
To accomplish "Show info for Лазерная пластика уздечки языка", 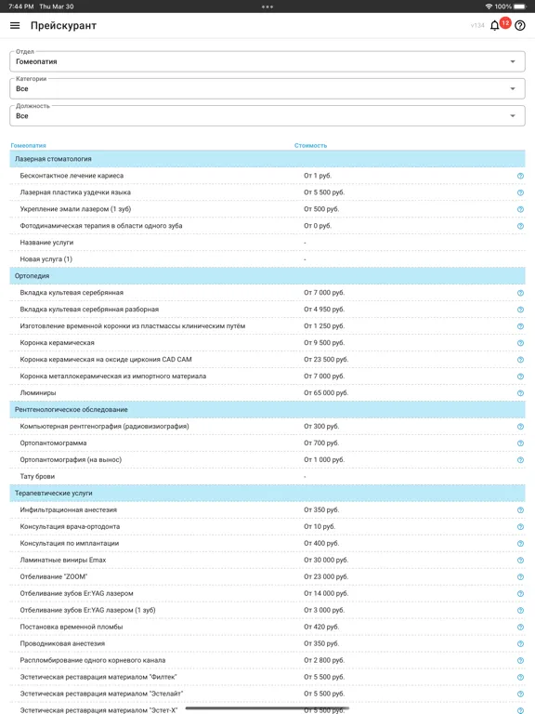I will 520,192.
